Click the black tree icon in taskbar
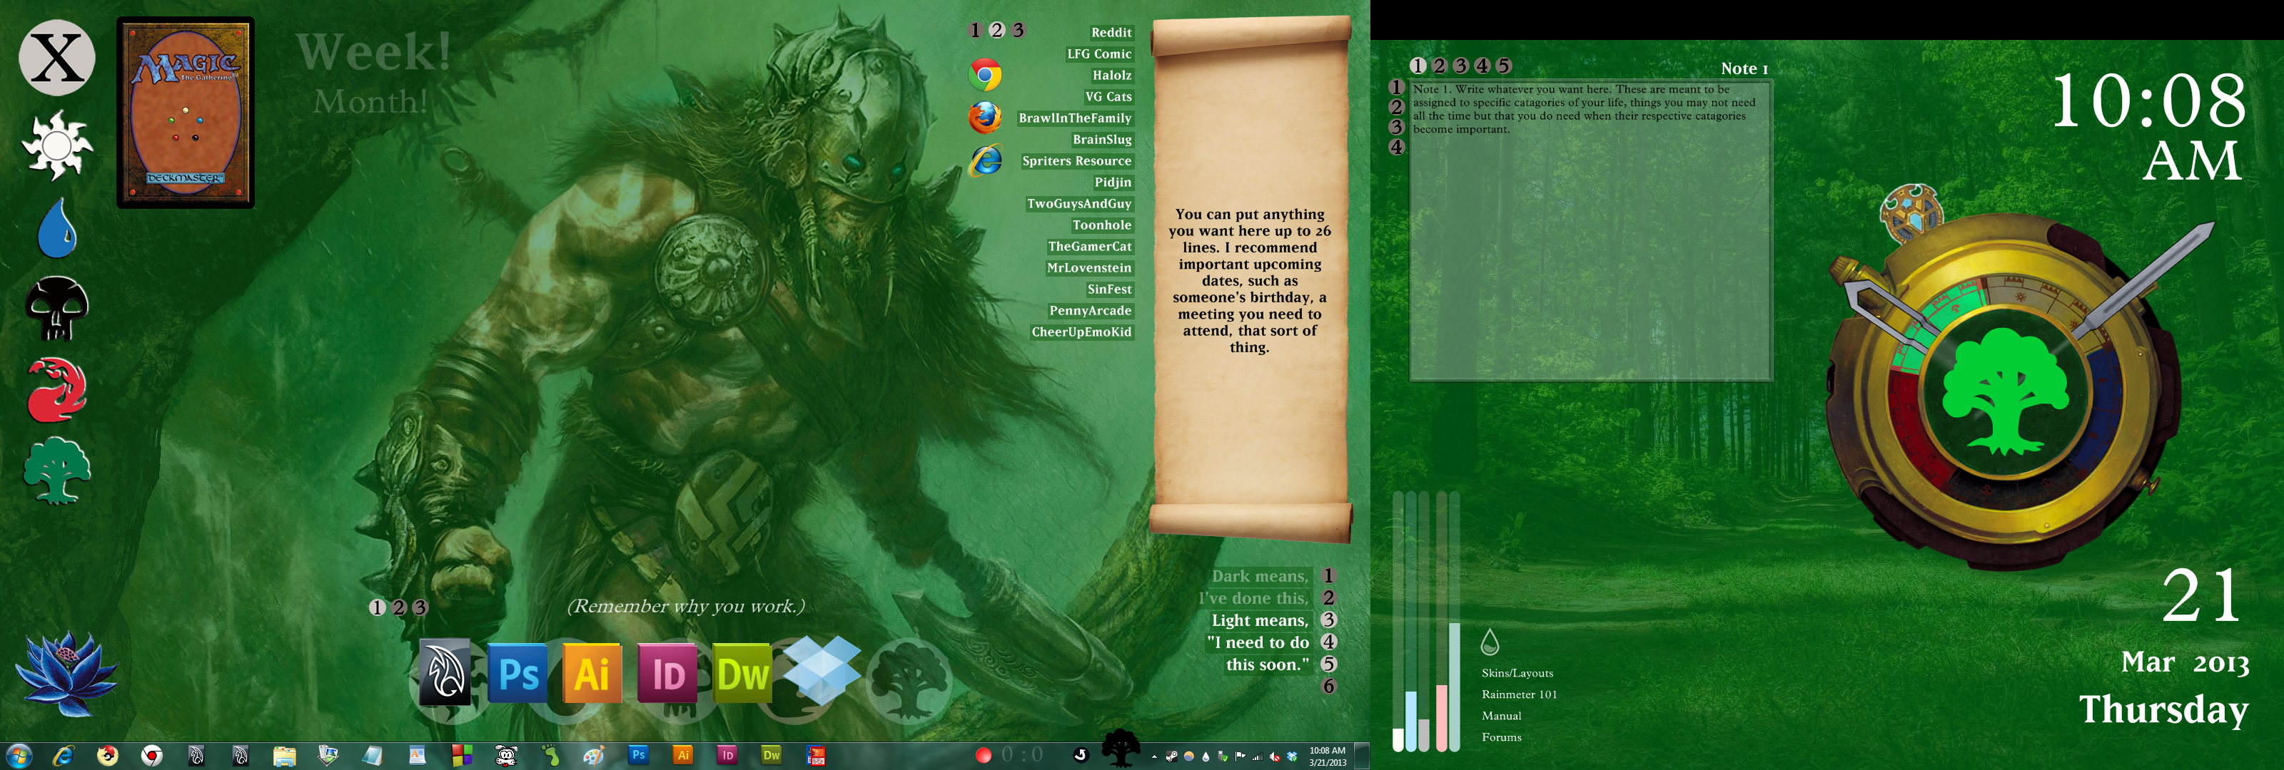The image size is (2284, 770). (x=1120, y=748)
